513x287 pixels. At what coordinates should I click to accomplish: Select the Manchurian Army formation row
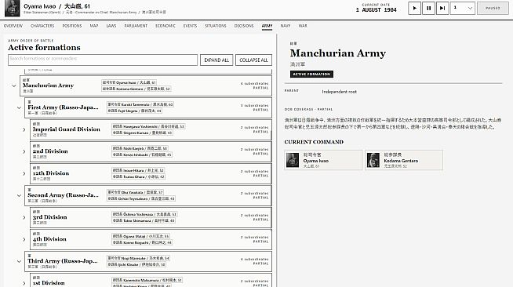pos(146,85)
